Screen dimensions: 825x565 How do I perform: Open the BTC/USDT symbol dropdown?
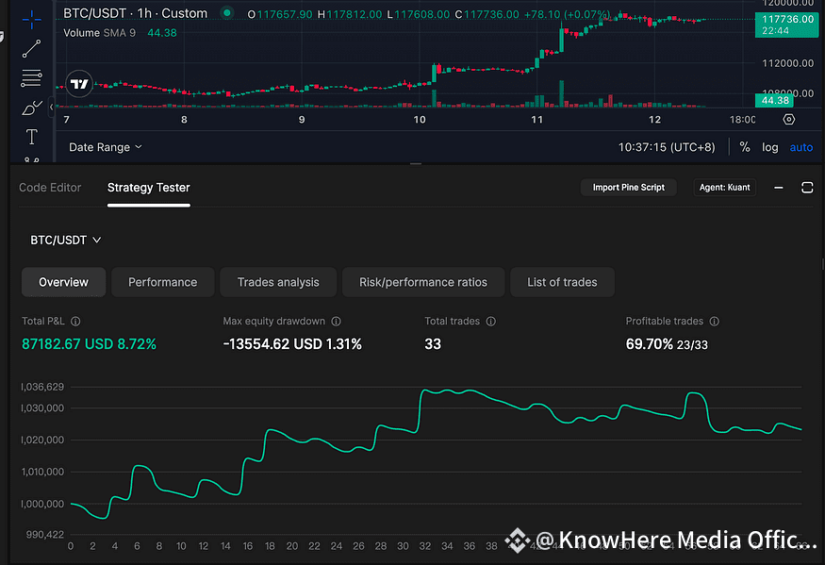66,240
